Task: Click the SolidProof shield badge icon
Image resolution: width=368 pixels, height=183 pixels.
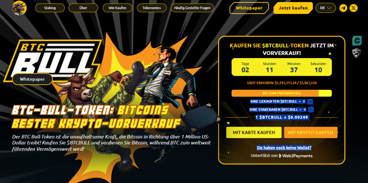Action: click(357, 53)
